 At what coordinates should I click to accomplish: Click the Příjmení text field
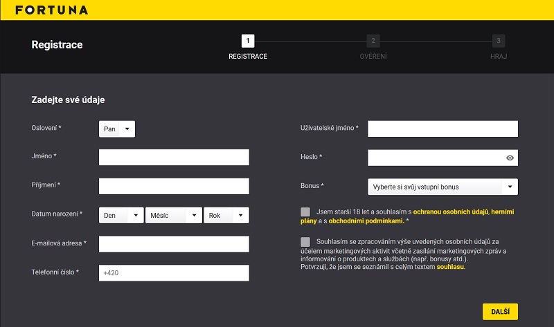click(x=174, y=187)
